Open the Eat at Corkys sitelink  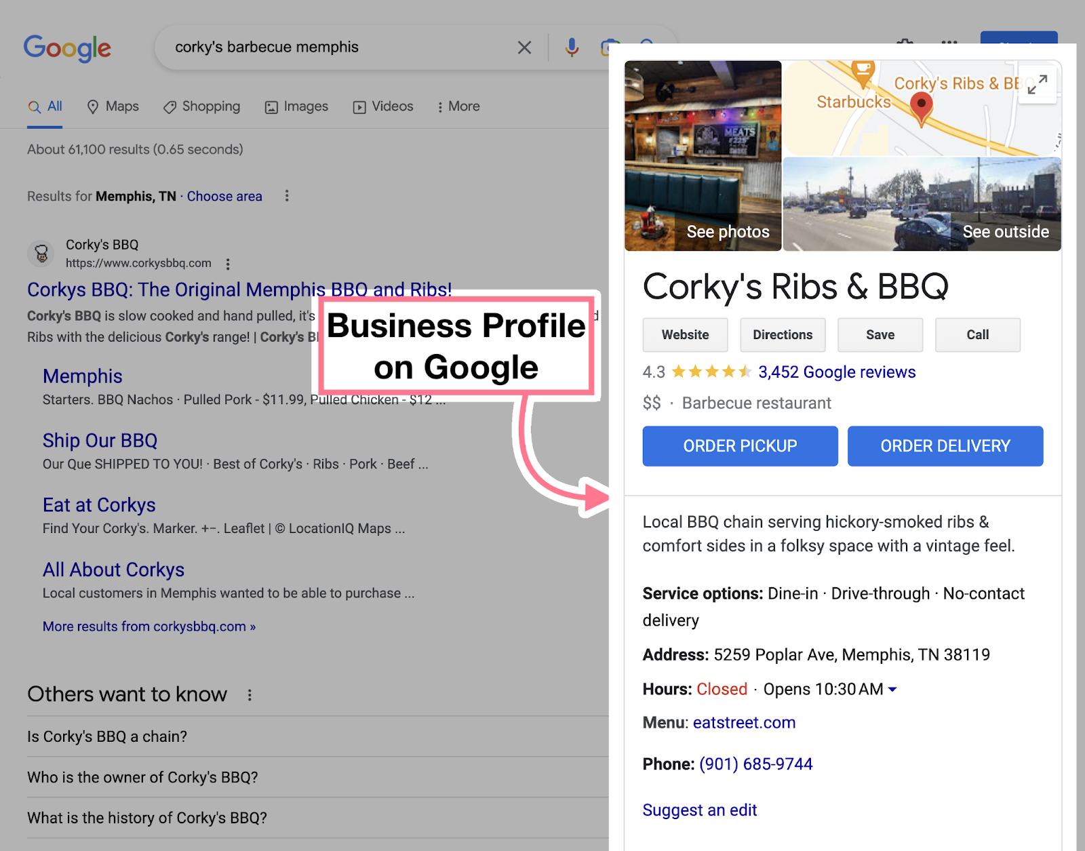(x=99, y=505)
